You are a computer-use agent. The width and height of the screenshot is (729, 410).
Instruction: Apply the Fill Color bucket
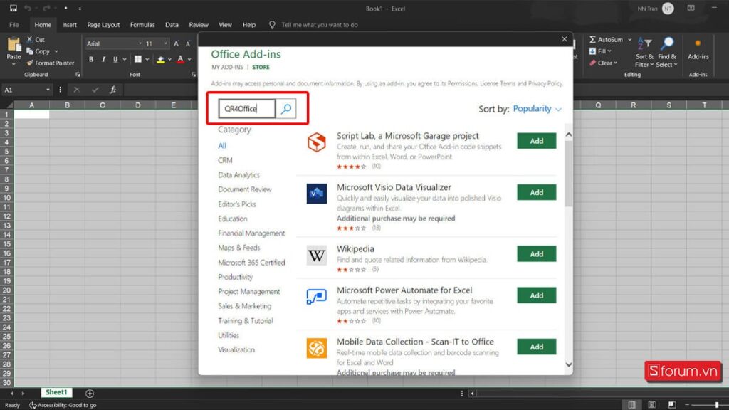161,60
